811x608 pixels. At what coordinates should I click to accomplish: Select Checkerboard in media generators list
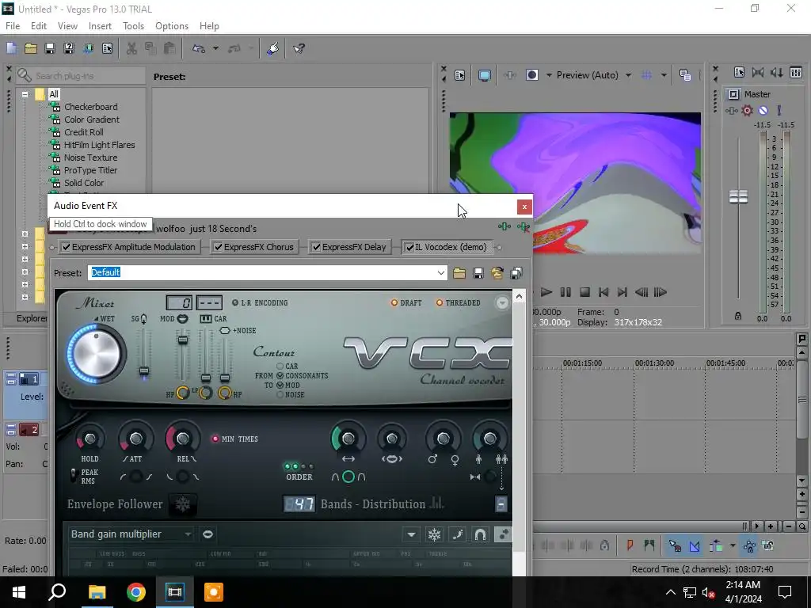click(x=90, y=107)
